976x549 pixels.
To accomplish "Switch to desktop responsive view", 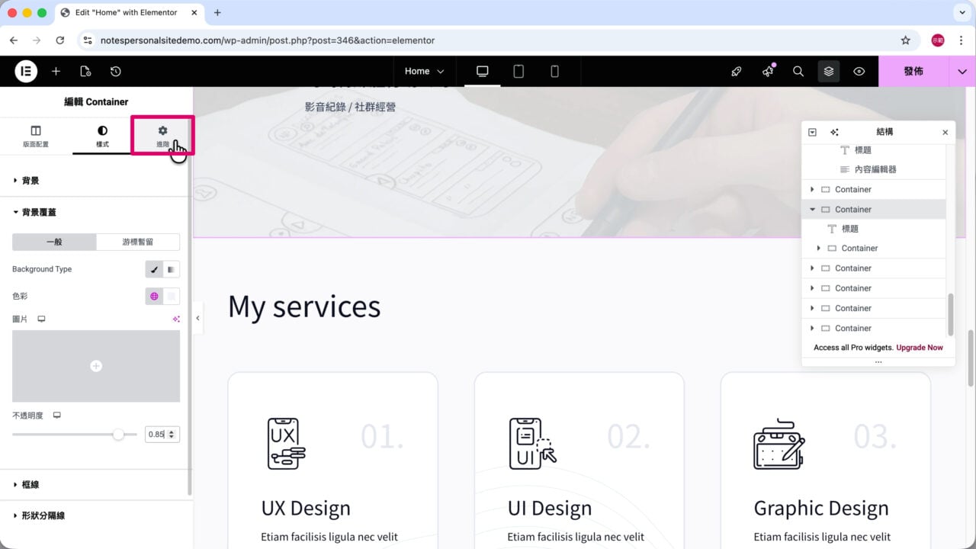I will tap(482, 71).
